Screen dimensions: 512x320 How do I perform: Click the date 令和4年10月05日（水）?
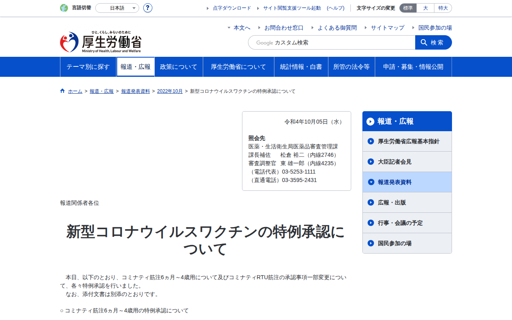tap(314, 122)
